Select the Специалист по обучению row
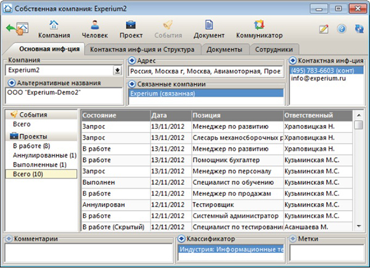 (x=217, y=182)
